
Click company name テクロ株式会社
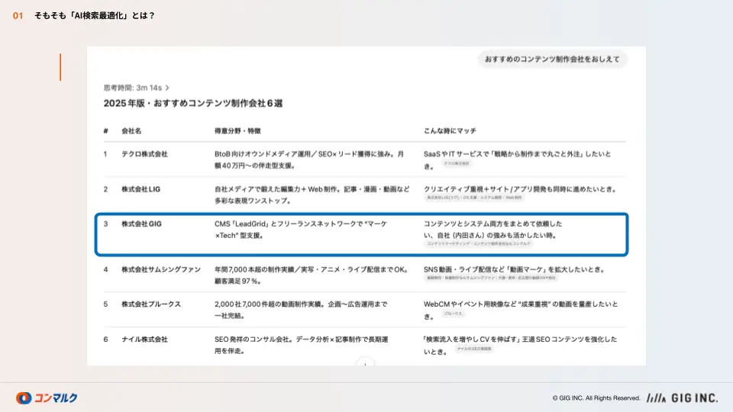click(144, 154)
